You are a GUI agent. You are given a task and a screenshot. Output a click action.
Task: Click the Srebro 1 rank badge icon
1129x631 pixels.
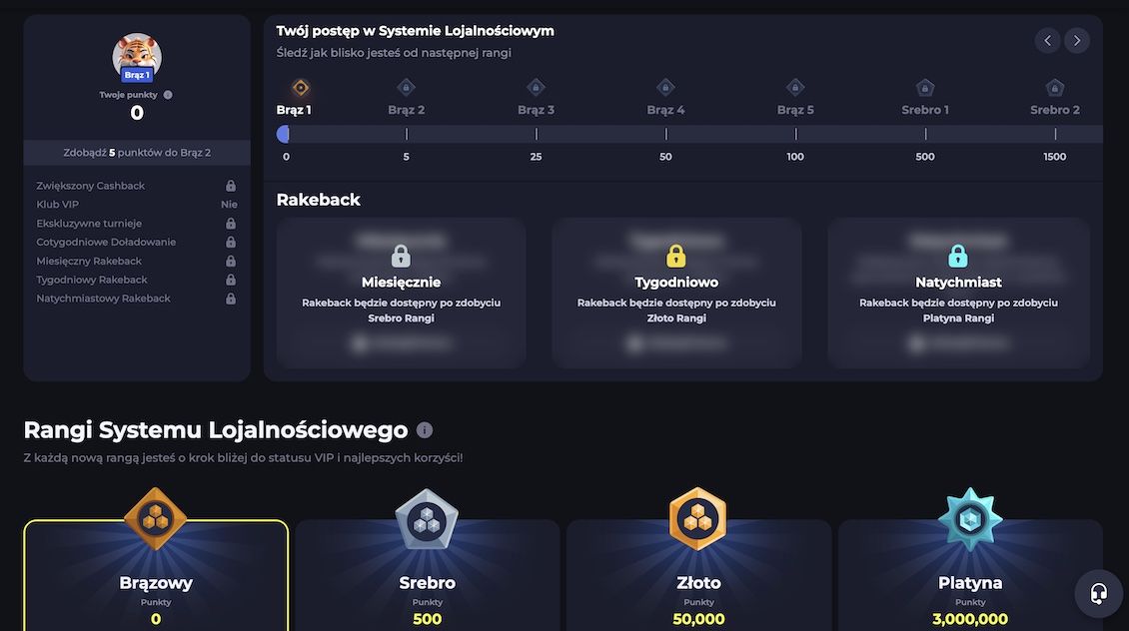pyautogui.click(x=925, y=88)
